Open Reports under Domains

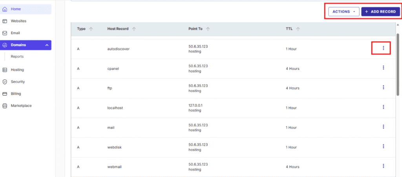click(x=17, y=57)
